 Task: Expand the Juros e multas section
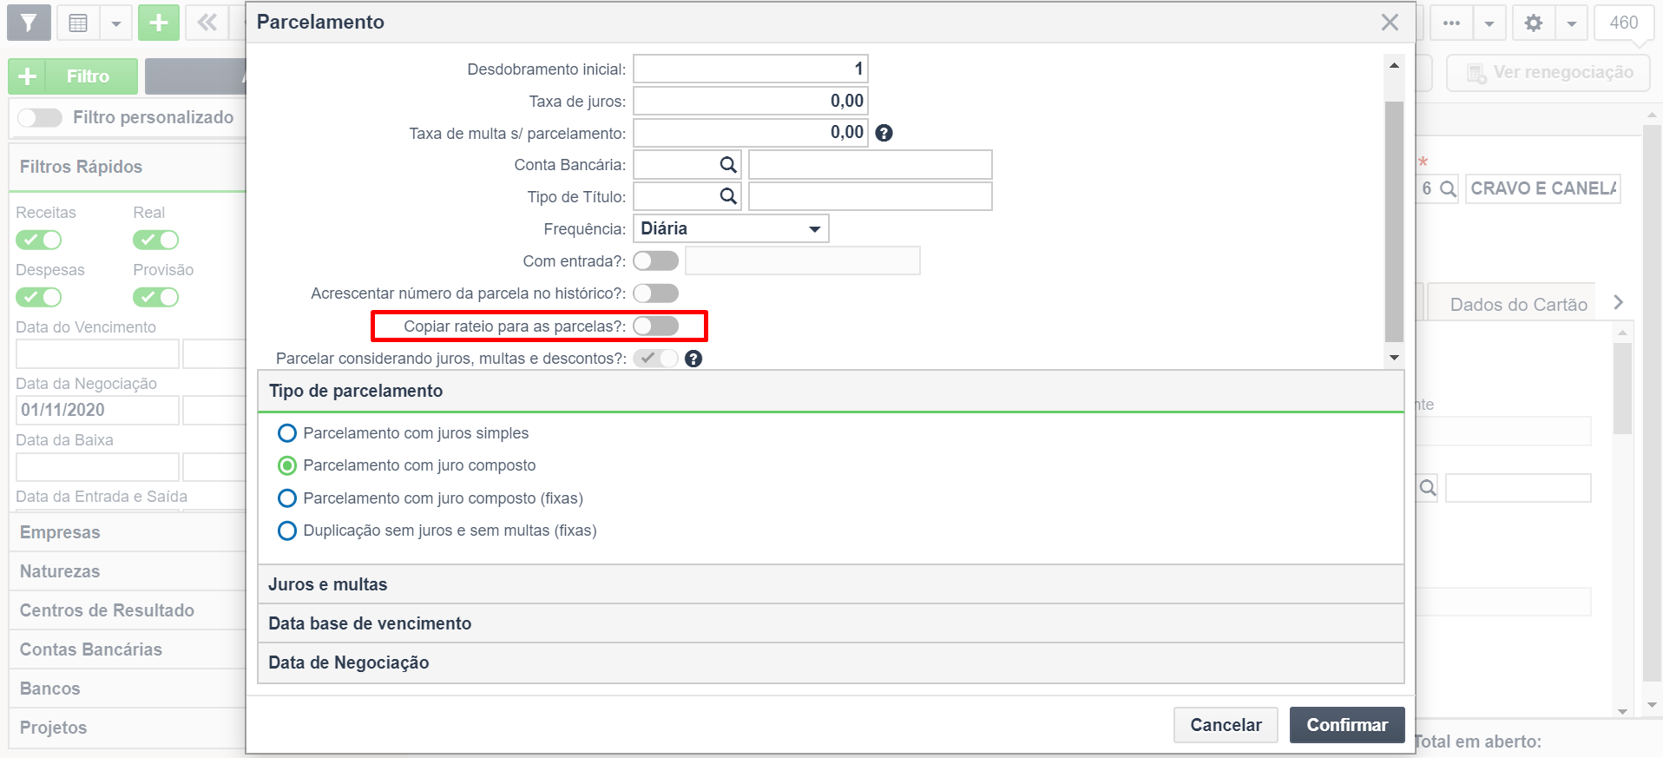831,584
